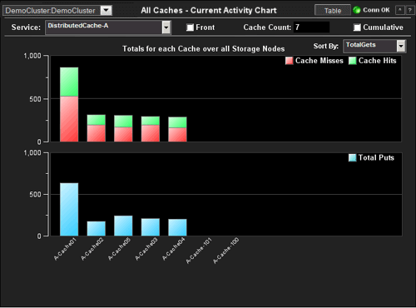Image resolution: width=416 pixels, height=308 pixels.
Task: Open the Sort By TotalGets dropdown
Action: [x=401, y=46]
